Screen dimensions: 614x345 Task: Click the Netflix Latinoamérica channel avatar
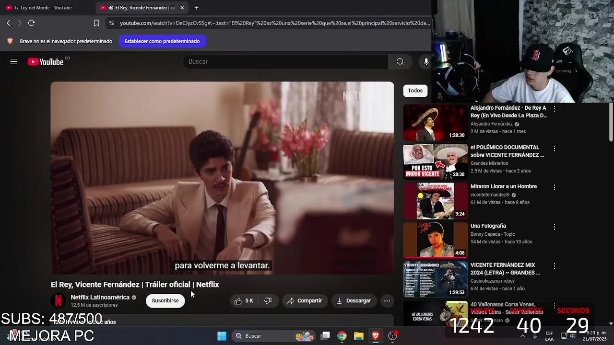(59, 300)
